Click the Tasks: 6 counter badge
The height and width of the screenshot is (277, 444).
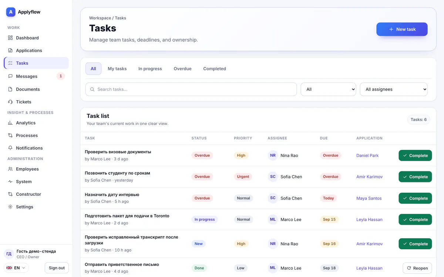(419, 120)
